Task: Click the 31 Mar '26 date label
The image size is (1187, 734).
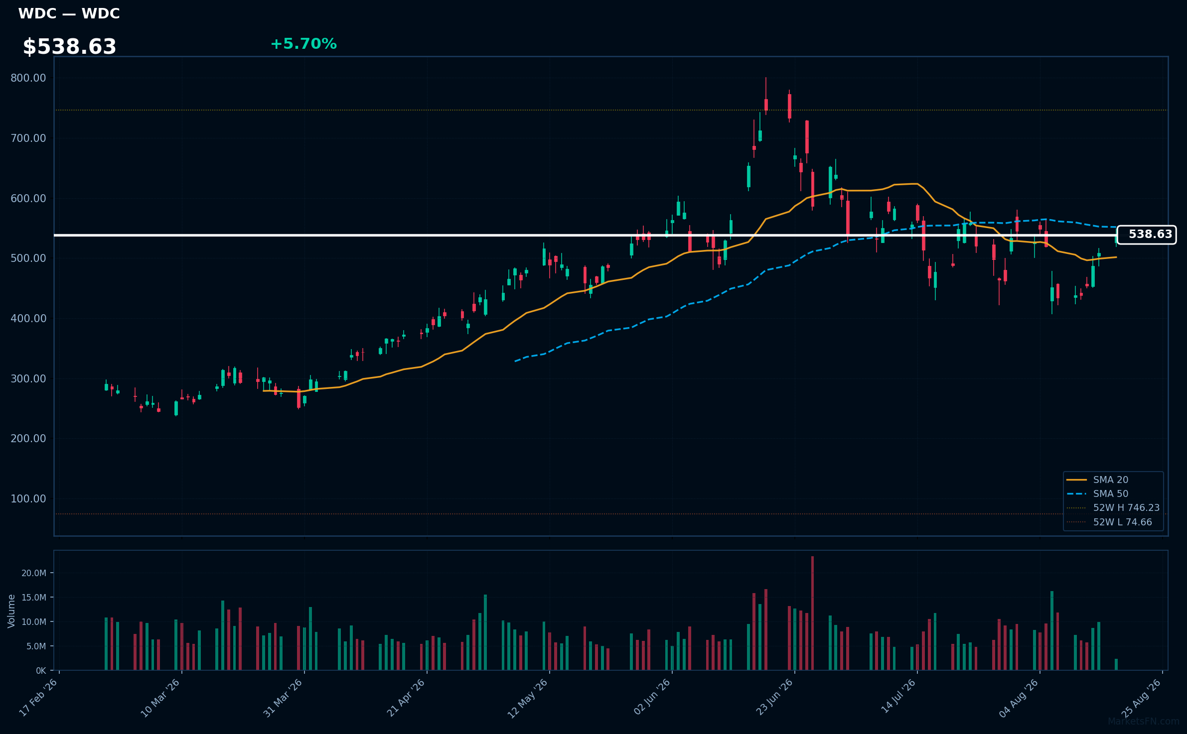Action: pos(283,698)
